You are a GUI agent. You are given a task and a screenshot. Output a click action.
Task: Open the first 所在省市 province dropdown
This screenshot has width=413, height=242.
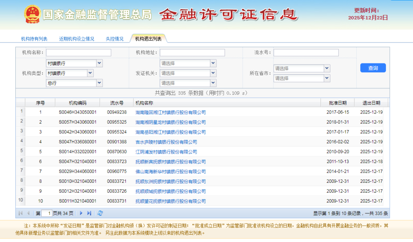[x=327, y=68]
